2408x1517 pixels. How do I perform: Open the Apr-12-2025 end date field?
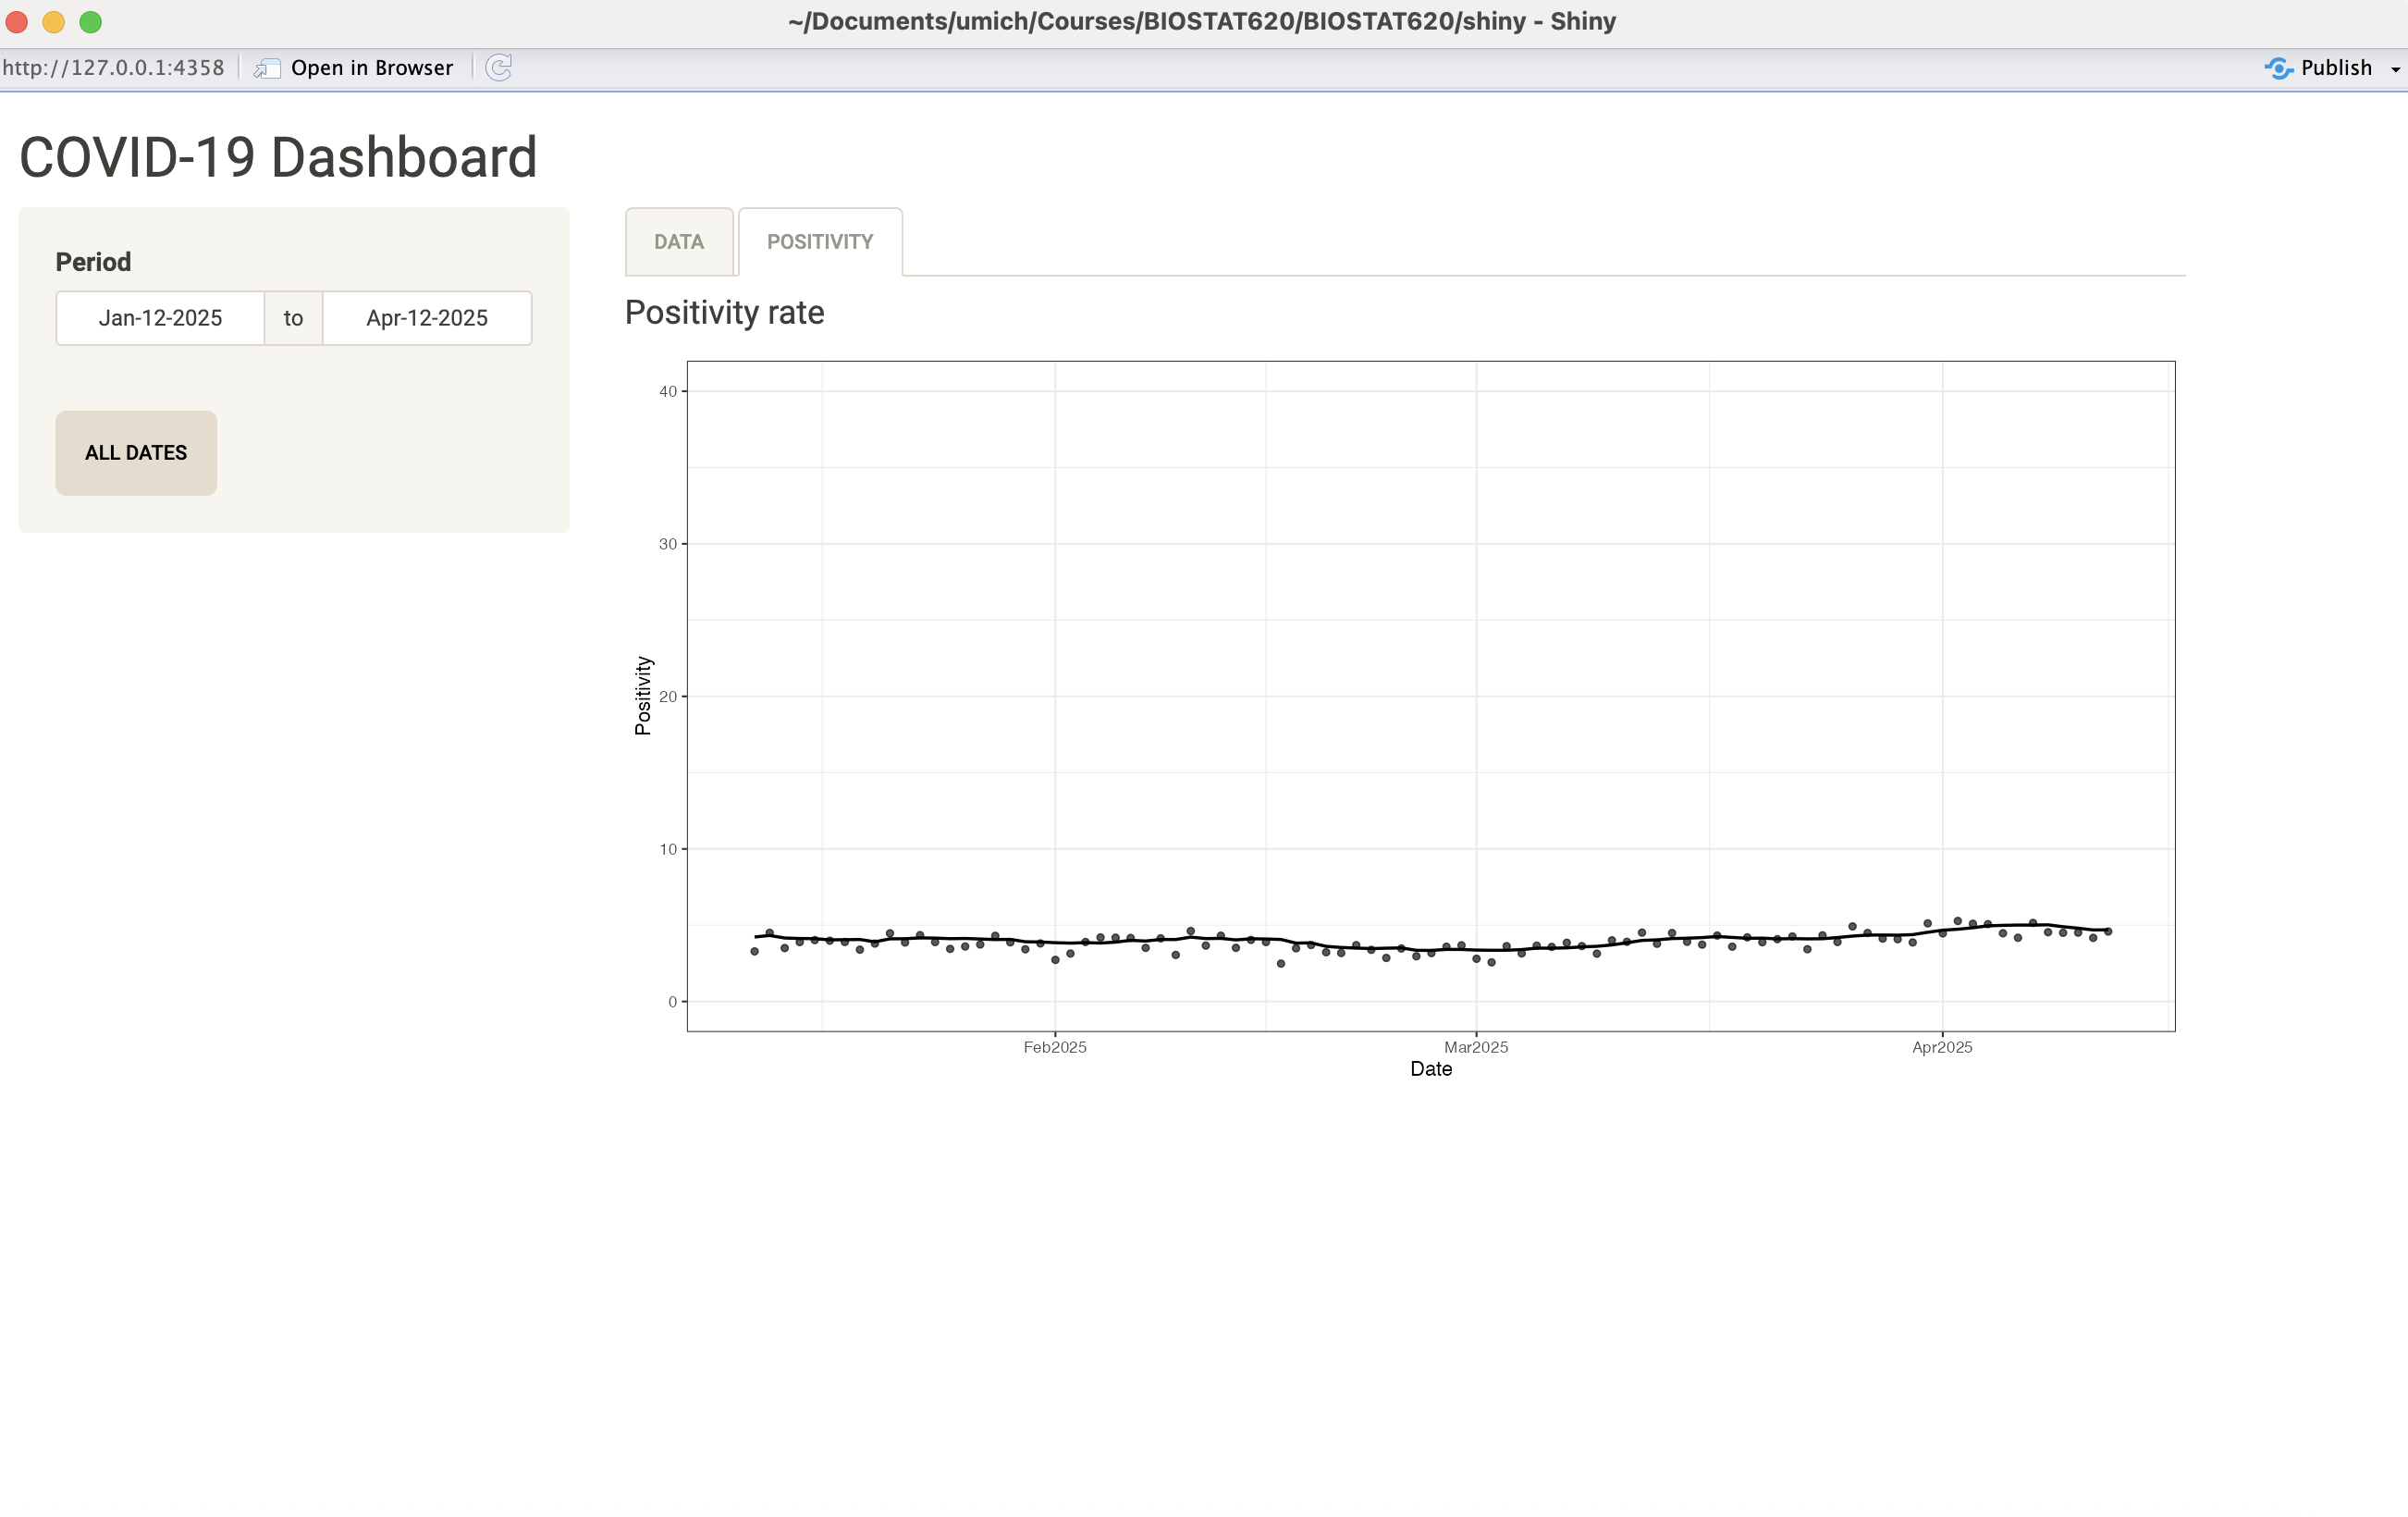tap(427, 318)
